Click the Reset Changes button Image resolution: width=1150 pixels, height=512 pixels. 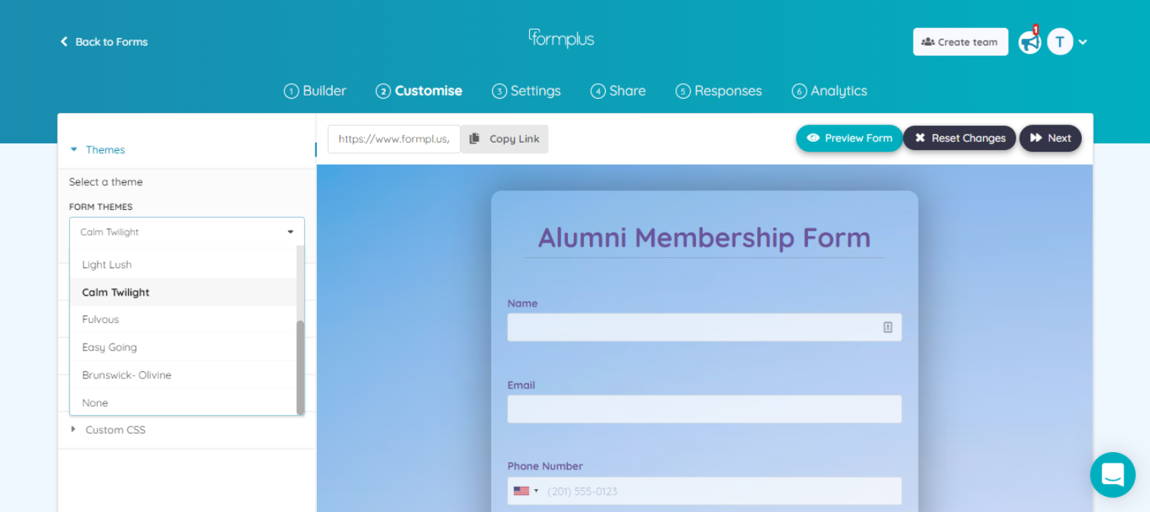959,138
